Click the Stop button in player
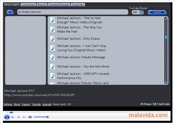The height and width of the screenshot is (125, 175). point(12,117)
